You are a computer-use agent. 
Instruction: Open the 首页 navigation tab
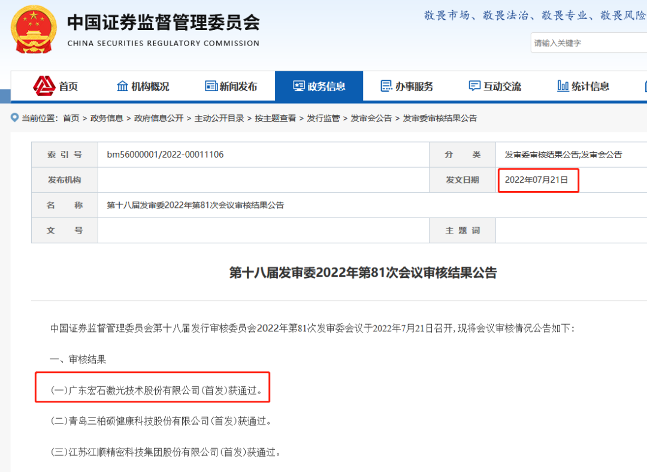(x=55, y=86)
